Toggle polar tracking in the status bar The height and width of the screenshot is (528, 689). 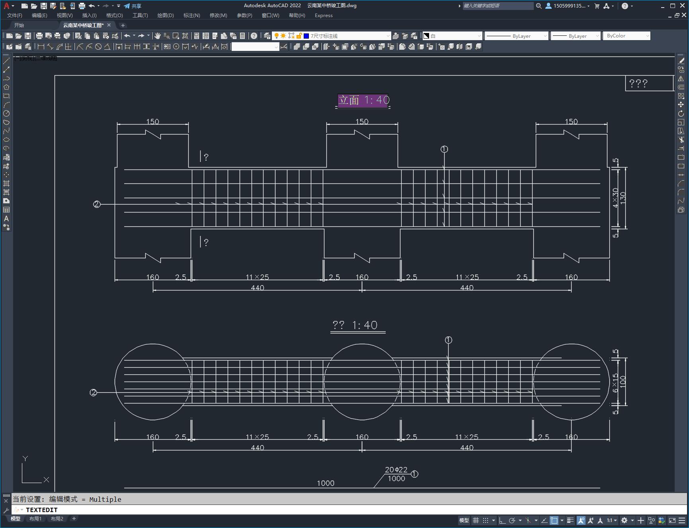[512, 520]
